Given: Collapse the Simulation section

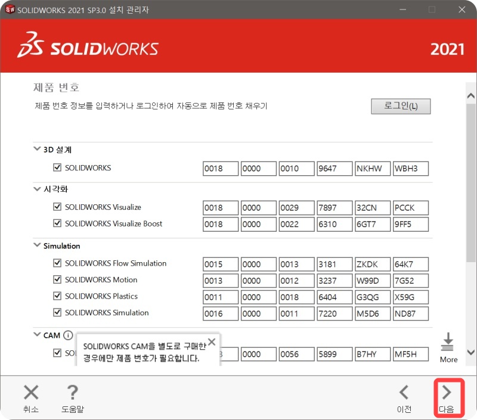Looking at the screenshot, I should click(x=38, y=245).
